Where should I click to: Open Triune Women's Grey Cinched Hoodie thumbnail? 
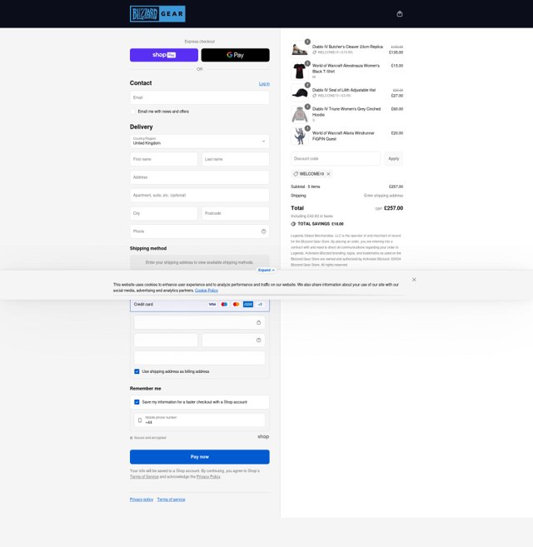coord(300,114)
